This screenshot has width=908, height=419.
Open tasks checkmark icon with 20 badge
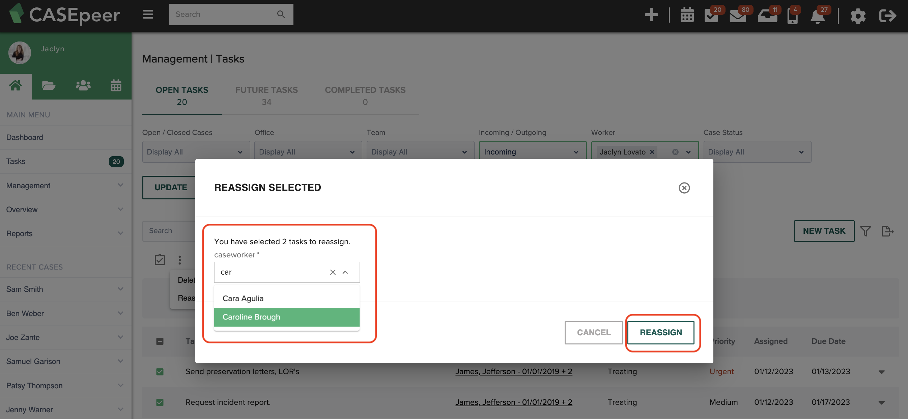pyautogui.click(x=712, y=16)
